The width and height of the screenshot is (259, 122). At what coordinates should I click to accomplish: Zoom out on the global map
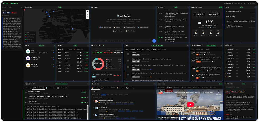[87, 14]
